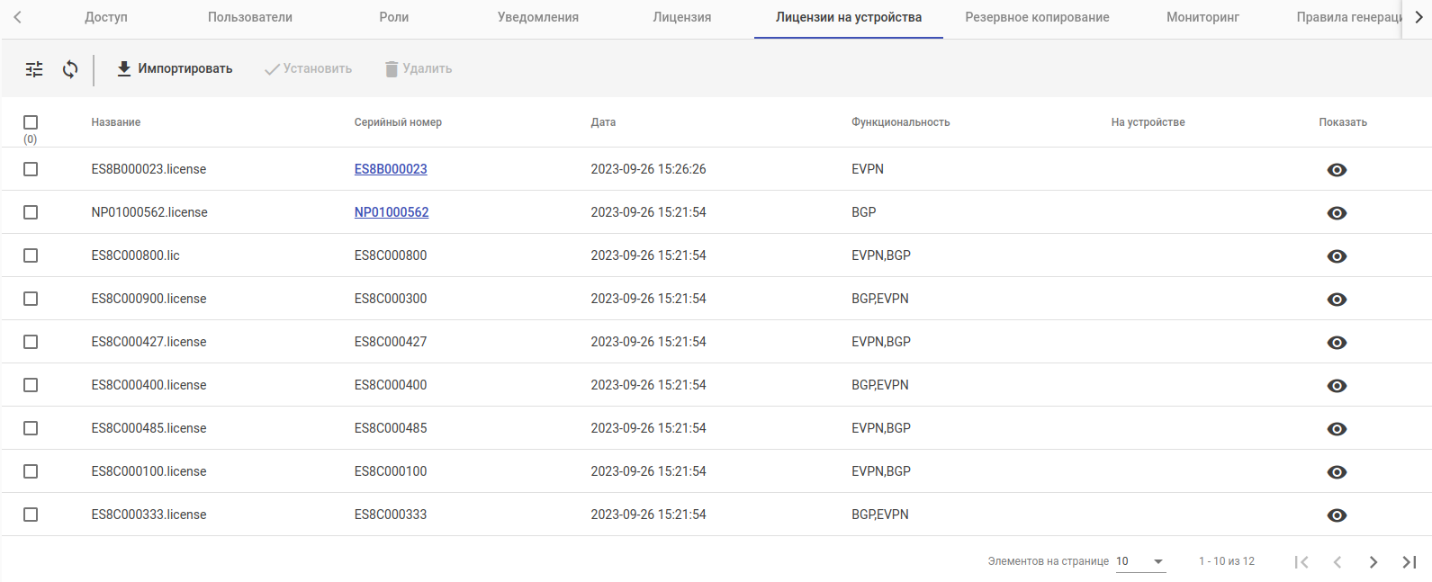Image resolution: width=1432 pixels, height=582 pixels.
Task: Select checkbox for ES8C000333.license
Action: pos(31,515)
